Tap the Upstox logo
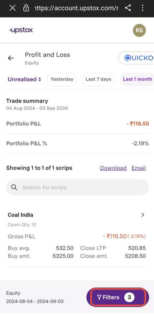 coord(21,30)
